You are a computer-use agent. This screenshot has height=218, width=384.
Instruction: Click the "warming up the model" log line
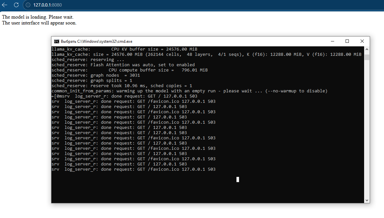coord(189,91)
